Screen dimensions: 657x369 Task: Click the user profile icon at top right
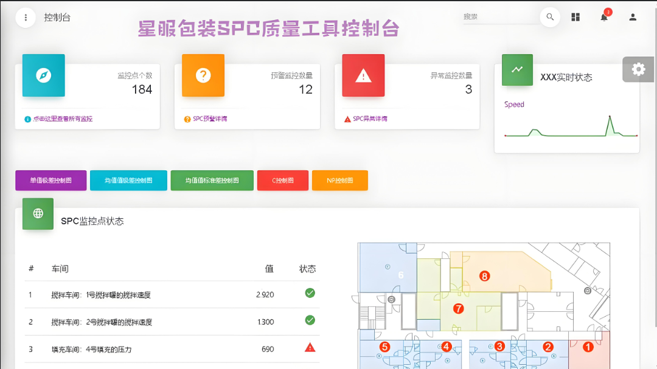[633, 17]
